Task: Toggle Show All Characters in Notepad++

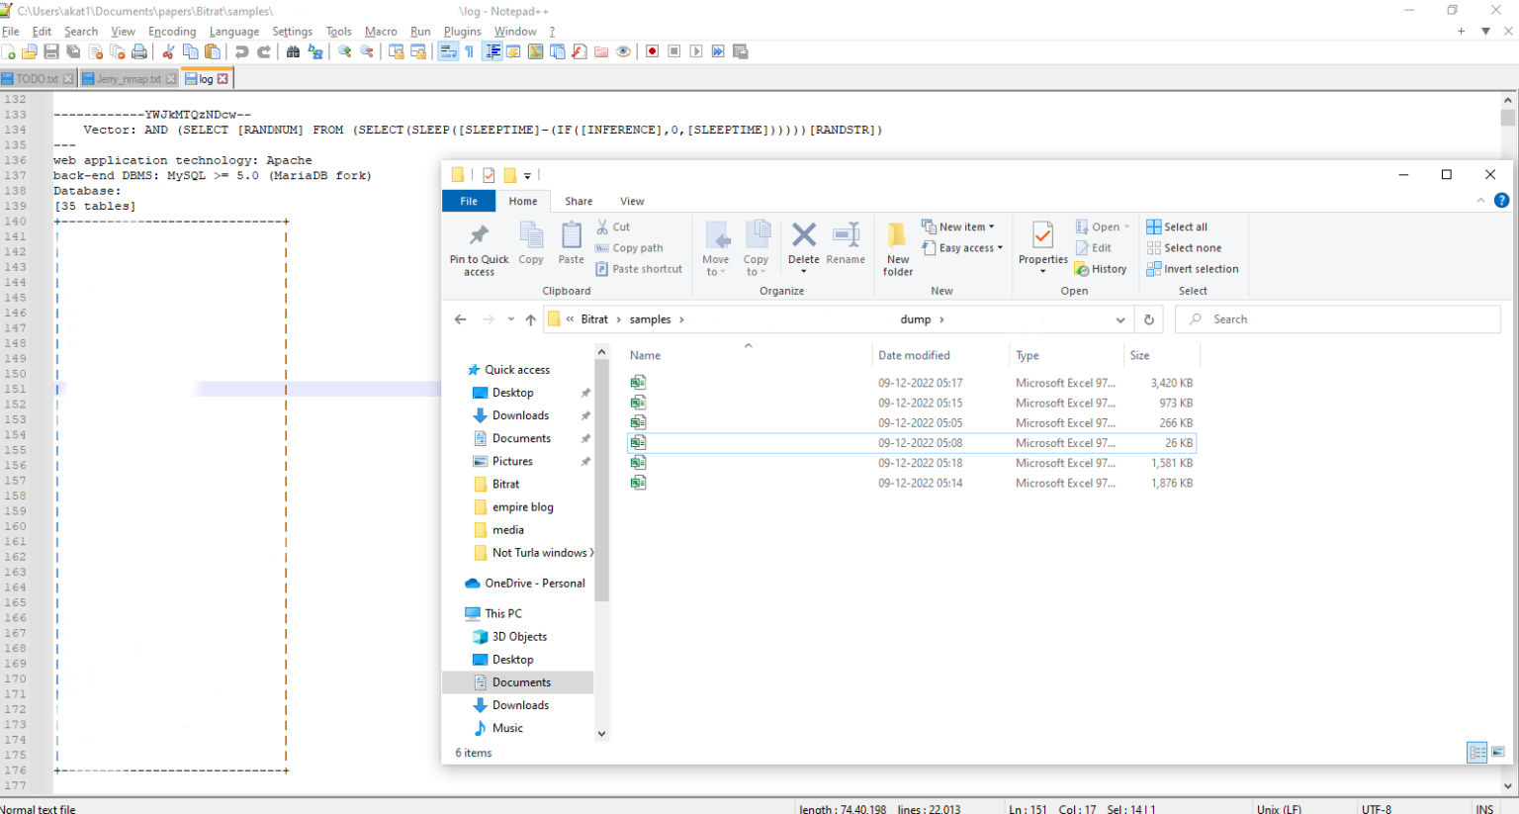Action: click(x=469, y=50)
